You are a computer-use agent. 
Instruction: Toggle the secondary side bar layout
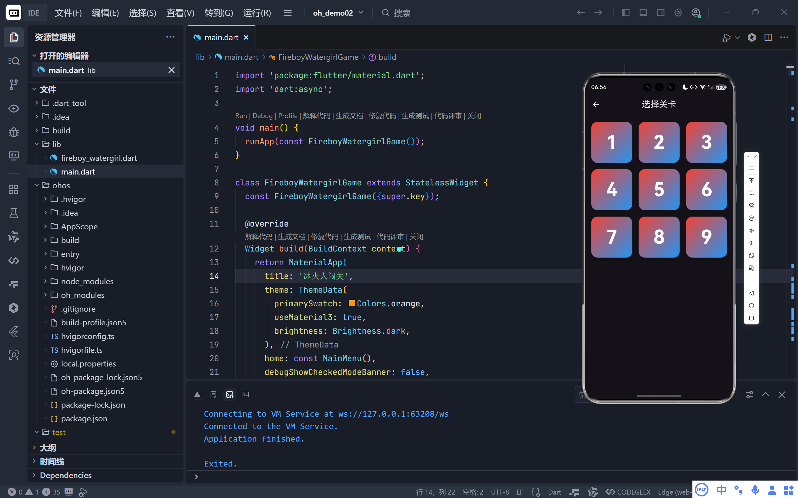click(x=660, y=13)
